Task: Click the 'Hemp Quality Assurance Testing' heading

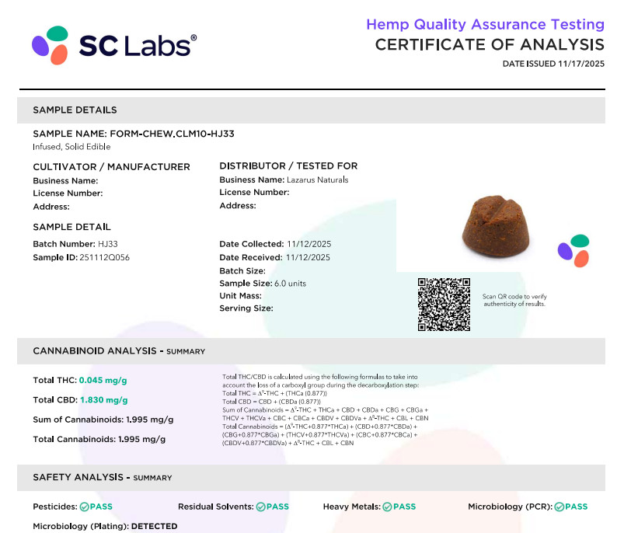Action: click(x=485, y=24)
